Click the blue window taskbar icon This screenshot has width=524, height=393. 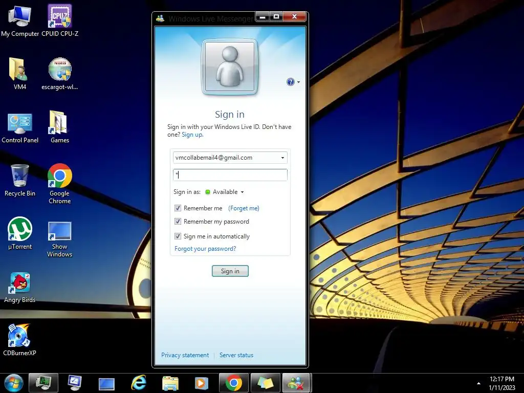(106, 384)
